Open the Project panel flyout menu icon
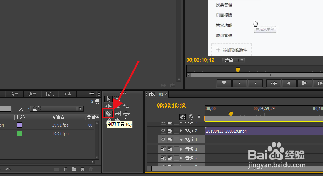The image size is (323, 176). [92, 94]
